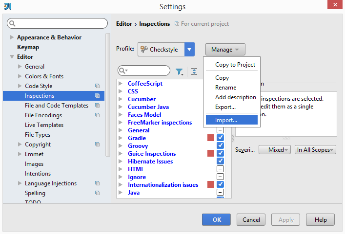Screen dimensions: 345x234
Task: Select the Faces Model inspections group
Action: point(144,115)
